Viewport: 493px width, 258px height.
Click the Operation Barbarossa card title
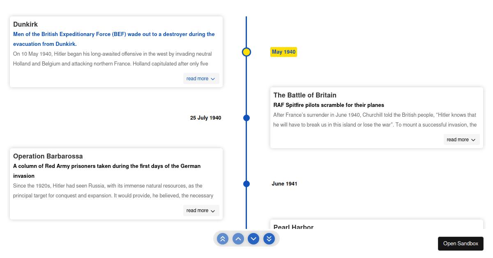48,156
